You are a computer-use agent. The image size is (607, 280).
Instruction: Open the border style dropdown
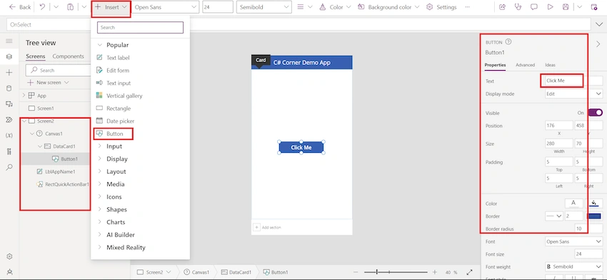pyautogui.click(x=554, y=216)
